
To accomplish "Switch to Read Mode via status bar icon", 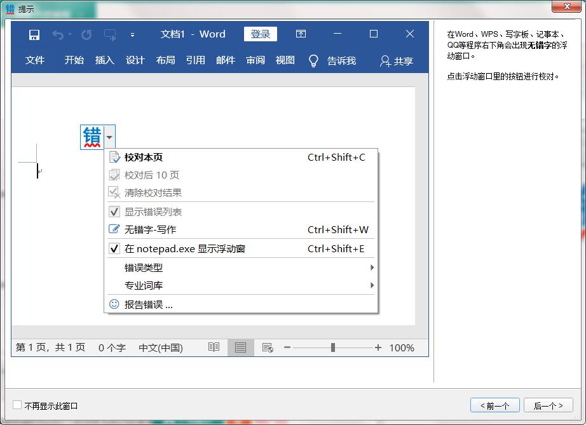I will (213, 347).
